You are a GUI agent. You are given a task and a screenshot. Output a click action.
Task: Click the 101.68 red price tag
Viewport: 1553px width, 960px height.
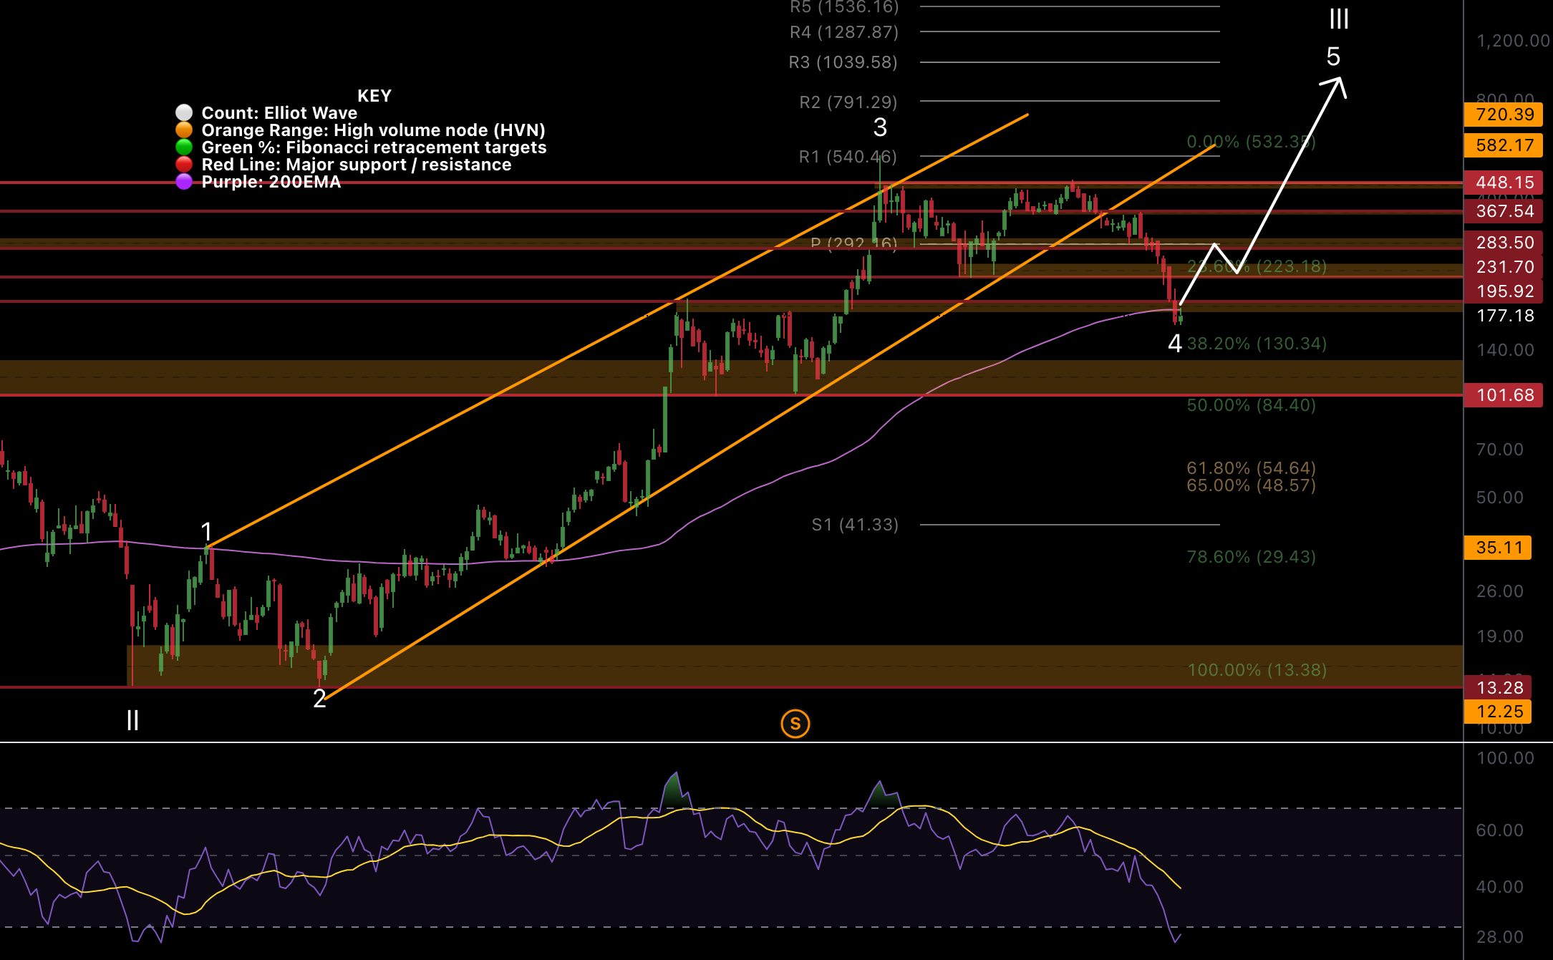tap(1504, 395)
